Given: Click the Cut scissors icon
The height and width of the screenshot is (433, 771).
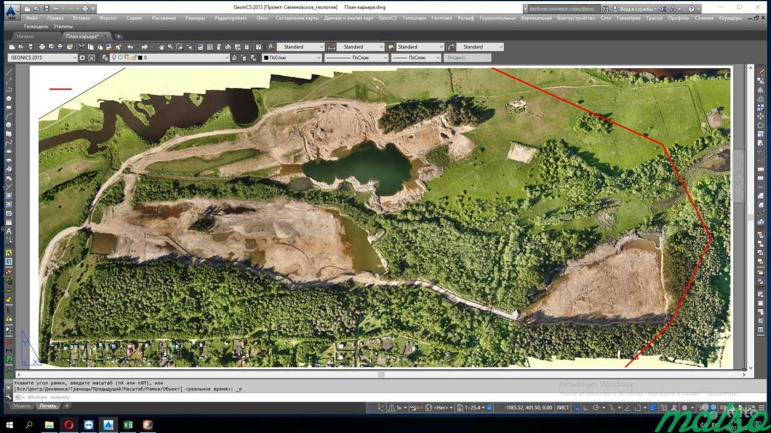Looking at the screenshot, I should point(82,46).
